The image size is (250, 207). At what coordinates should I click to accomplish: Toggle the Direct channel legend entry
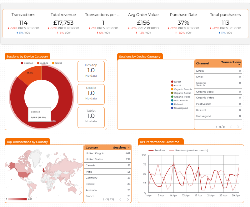tap(176, 82)
